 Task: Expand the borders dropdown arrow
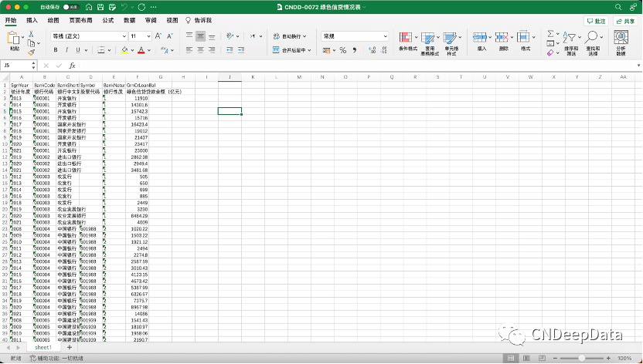[x=111, y=50]
